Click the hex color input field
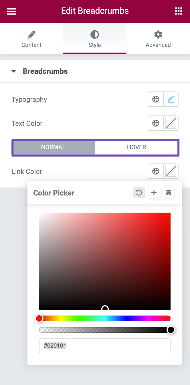Image resolution: width=190 pixels, height=385 pixels. pyautogui.click(x=105, y=346)
